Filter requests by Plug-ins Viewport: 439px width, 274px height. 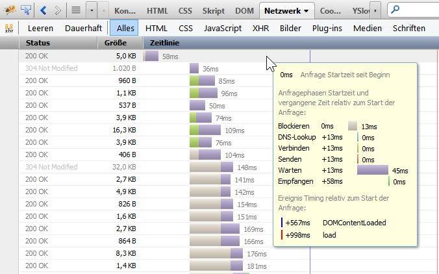pyautogui.click(x=327, y=29)
